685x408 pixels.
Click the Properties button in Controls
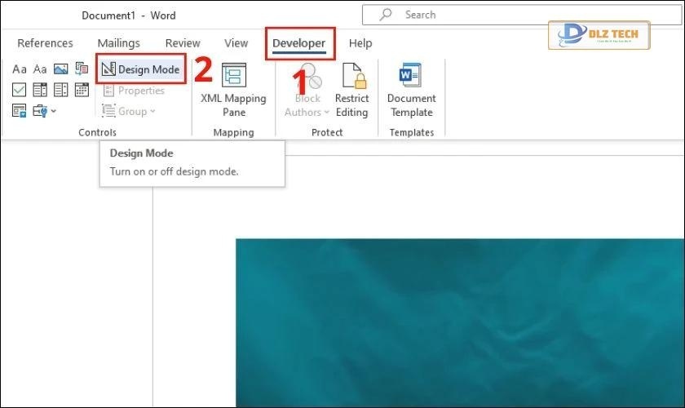tap(134, 91)
